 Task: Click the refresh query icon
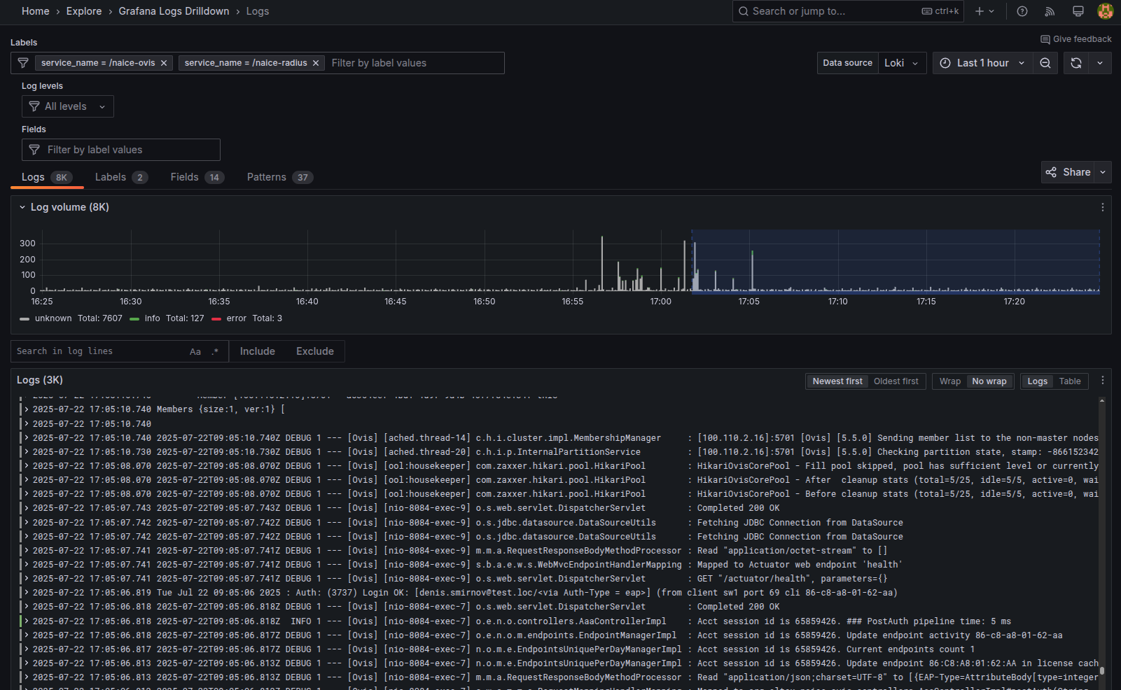click(x=1076, y=63)
